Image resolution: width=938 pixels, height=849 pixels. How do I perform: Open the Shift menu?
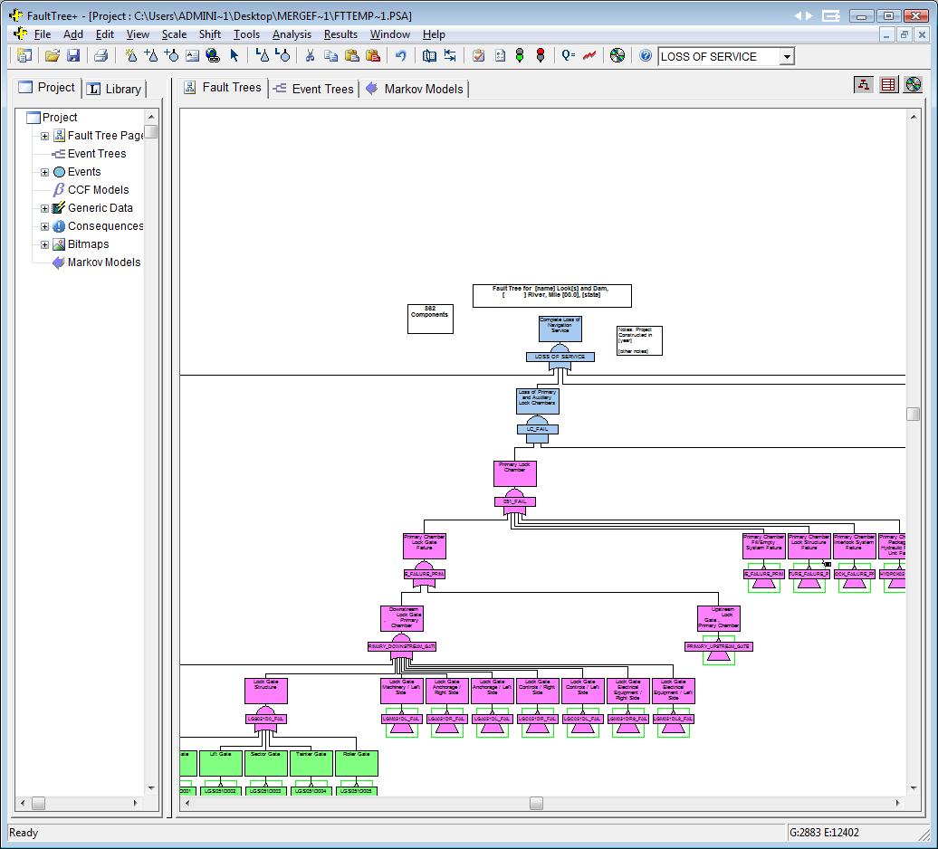[x=210, y=34]
